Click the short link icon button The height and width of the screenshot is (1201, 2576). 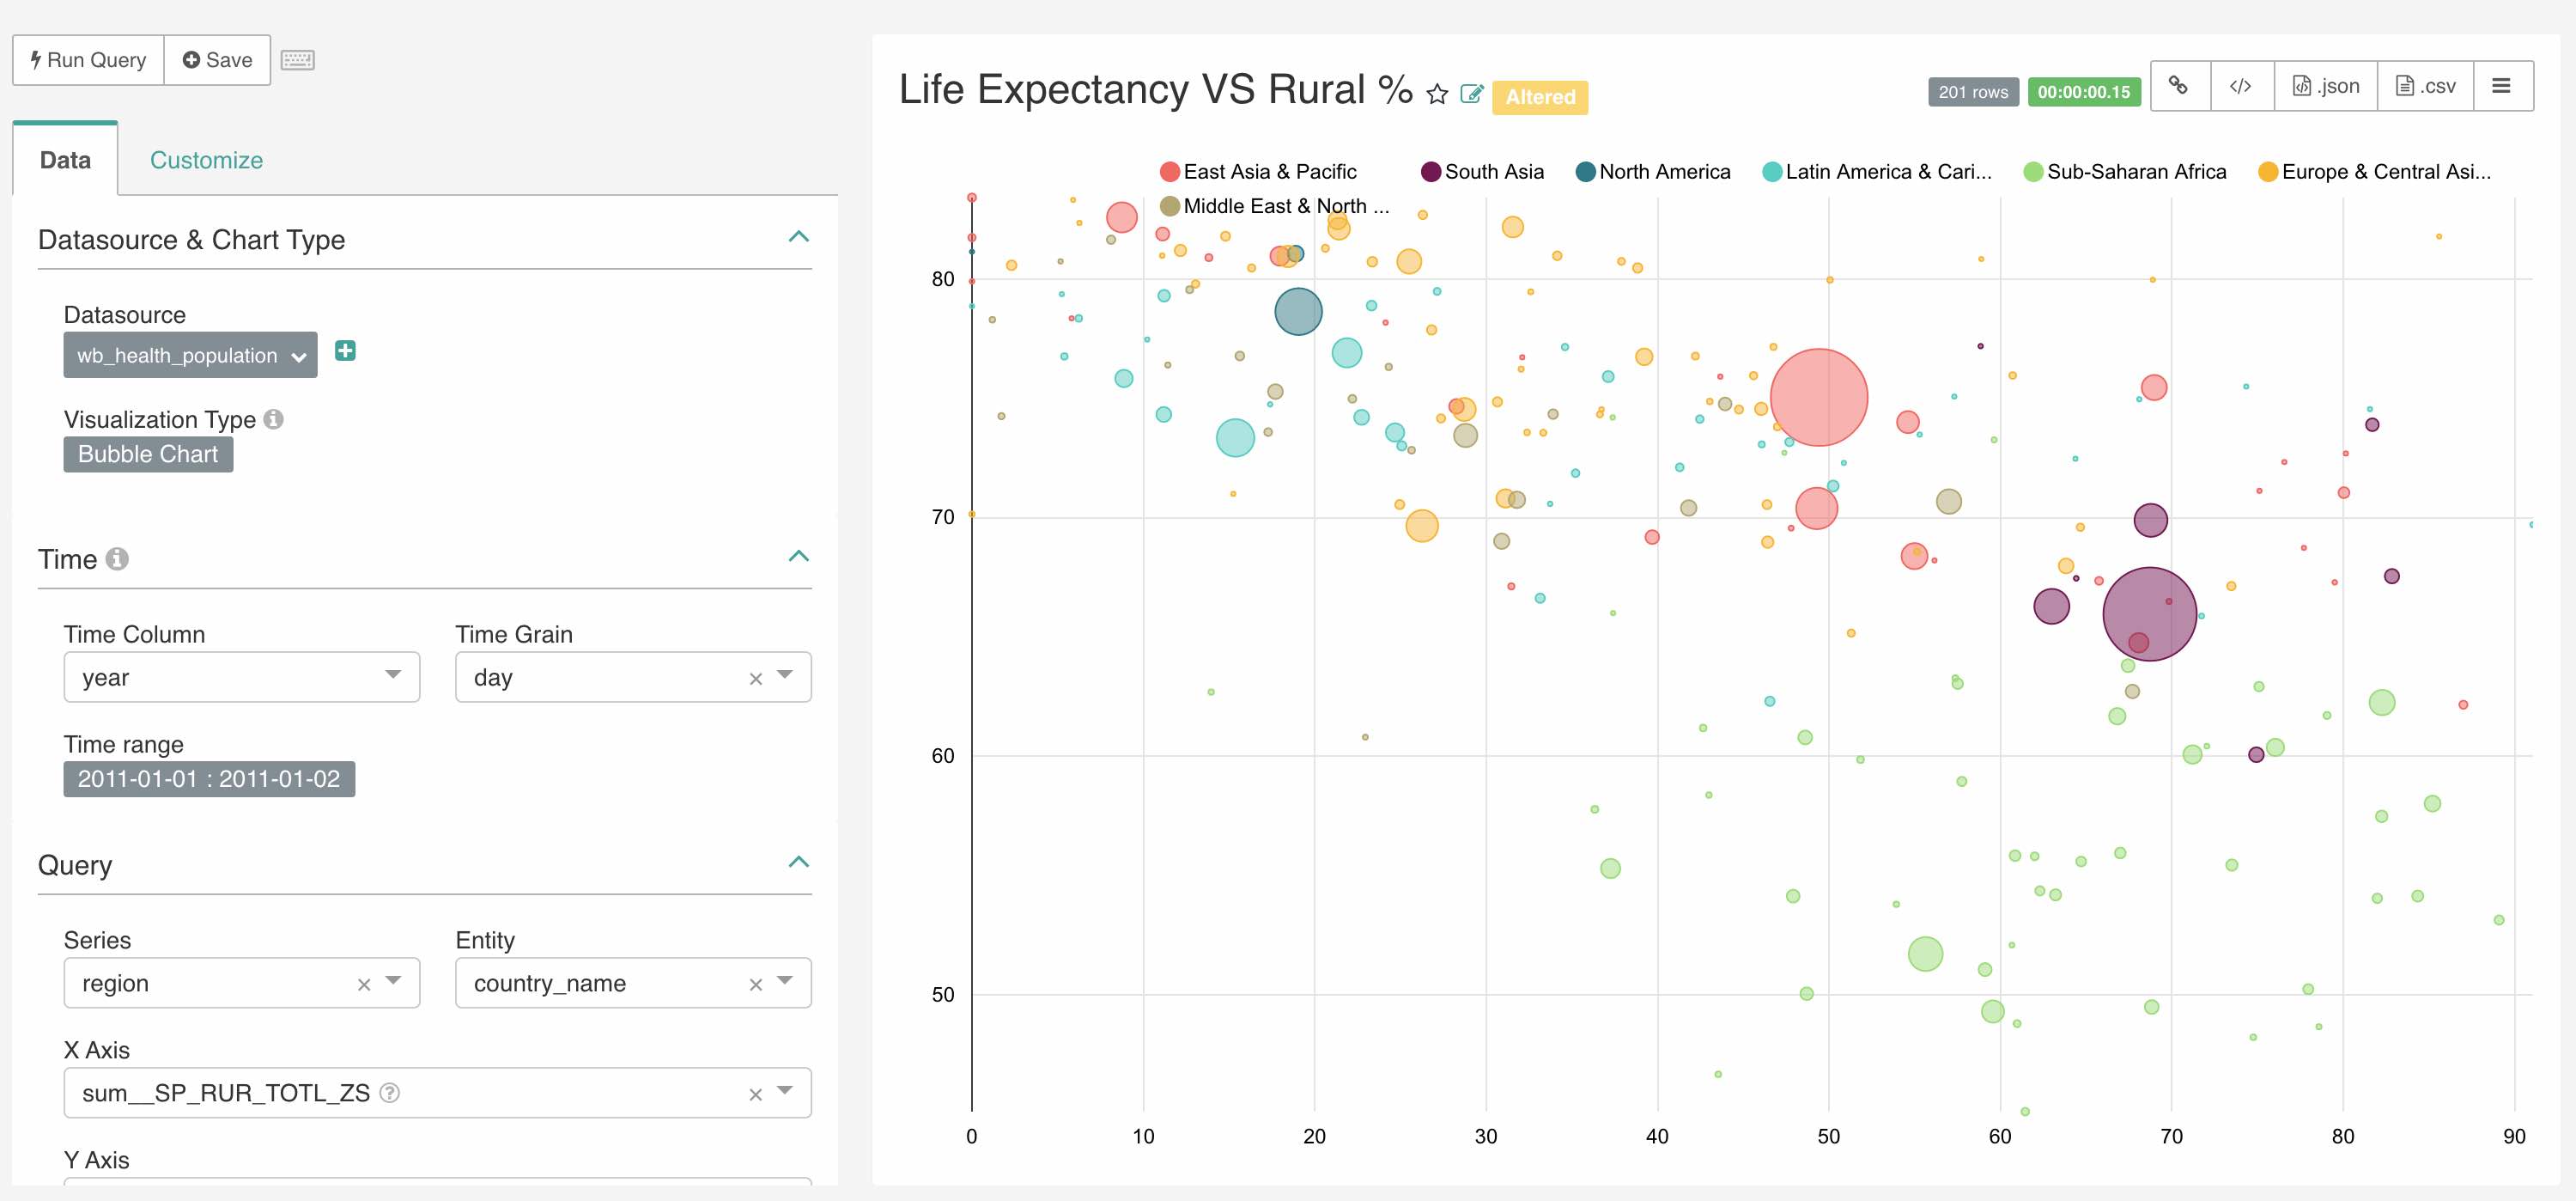2179,86
